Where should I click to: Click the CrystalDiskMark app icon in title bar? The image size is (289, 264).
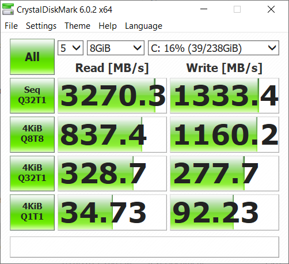pyautogui.click(x=8, y=9)
